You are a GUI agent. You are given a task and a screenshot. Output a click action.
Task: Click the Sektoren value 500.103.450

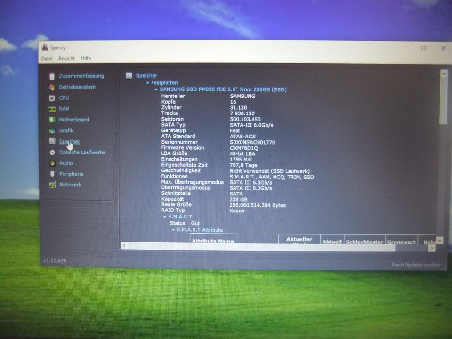click(x=245, y=119)
